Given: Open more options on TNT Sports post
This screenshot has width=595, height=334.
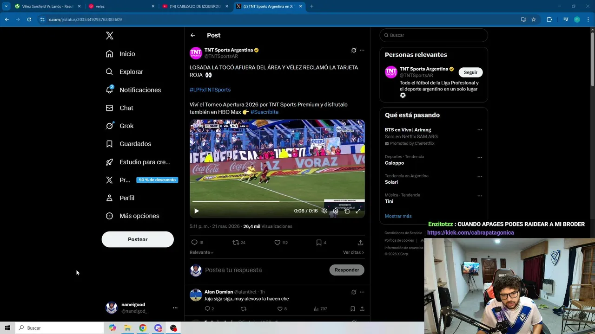Looking at the screenshot, I should tap(362, 50).
